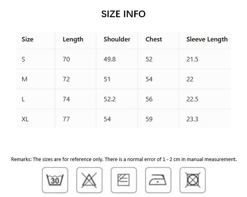
Task: Click the Sleeve Length column header
Action: [x=207, y=39]
